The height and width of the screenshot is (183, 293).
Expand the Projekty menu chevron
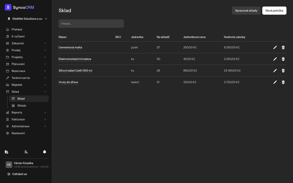(45, 57)
